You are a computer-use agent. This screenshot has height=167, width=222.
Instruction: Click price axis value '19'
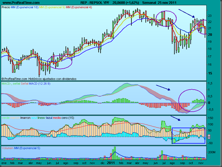coord(210,42)
